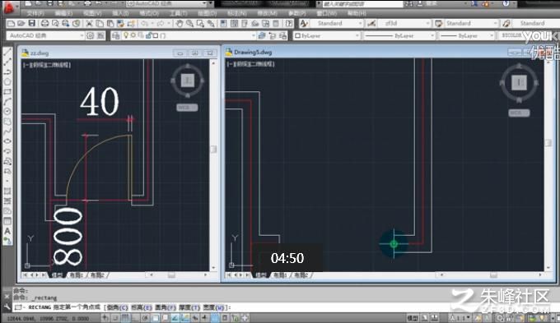Toggle layer on/off light bulb
Viewport: 560px width, 323px height.
click(x=126, y=35)
